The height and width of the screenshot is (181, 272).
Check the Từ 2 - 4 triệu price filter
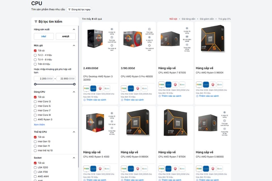click(35, 55)
